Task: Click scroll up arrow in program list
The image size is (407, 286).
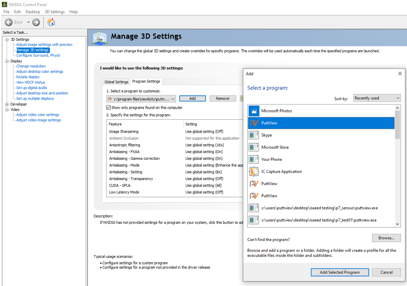Action: click(398, 108)
